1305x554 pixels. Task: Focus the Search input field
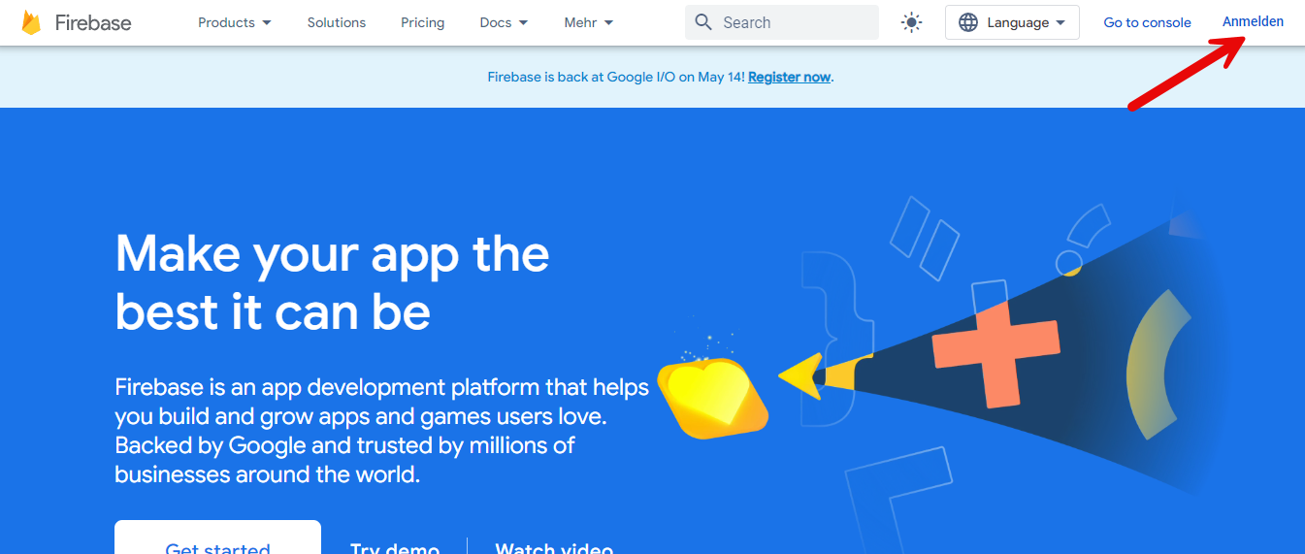(782, 22)
